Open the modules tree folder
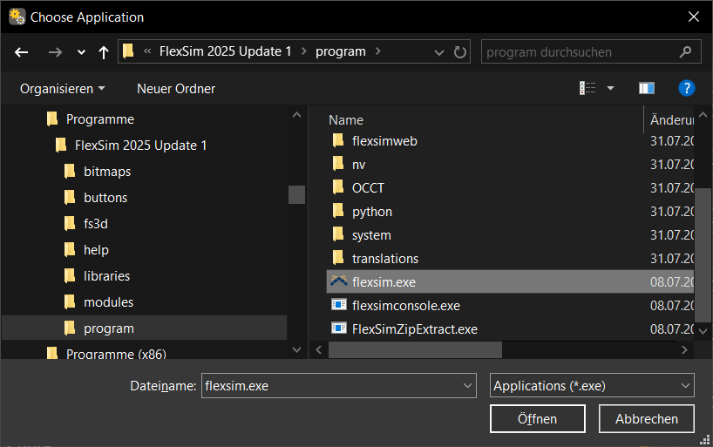Image resolution: width=713 pixels, height=447 pixels. (108, 302)
